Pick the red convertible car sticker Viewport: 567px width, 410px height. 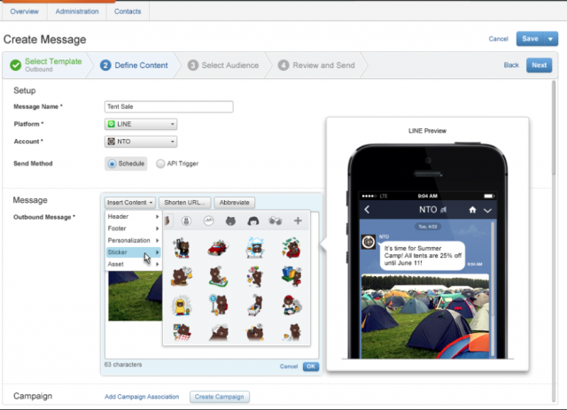(x=218, y=248)
